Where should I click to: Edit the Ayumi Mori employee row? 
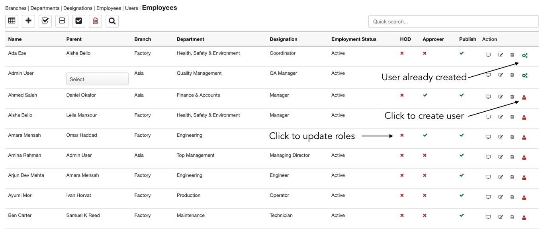point(501,197)
